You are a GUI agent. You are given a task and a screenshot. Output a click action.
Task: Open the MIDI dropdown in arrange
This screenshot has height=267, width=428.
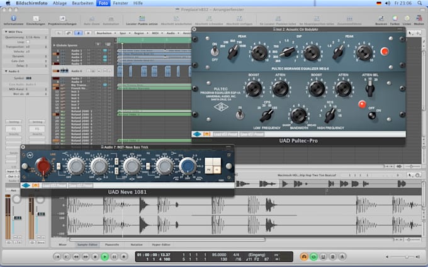(157, 33)
